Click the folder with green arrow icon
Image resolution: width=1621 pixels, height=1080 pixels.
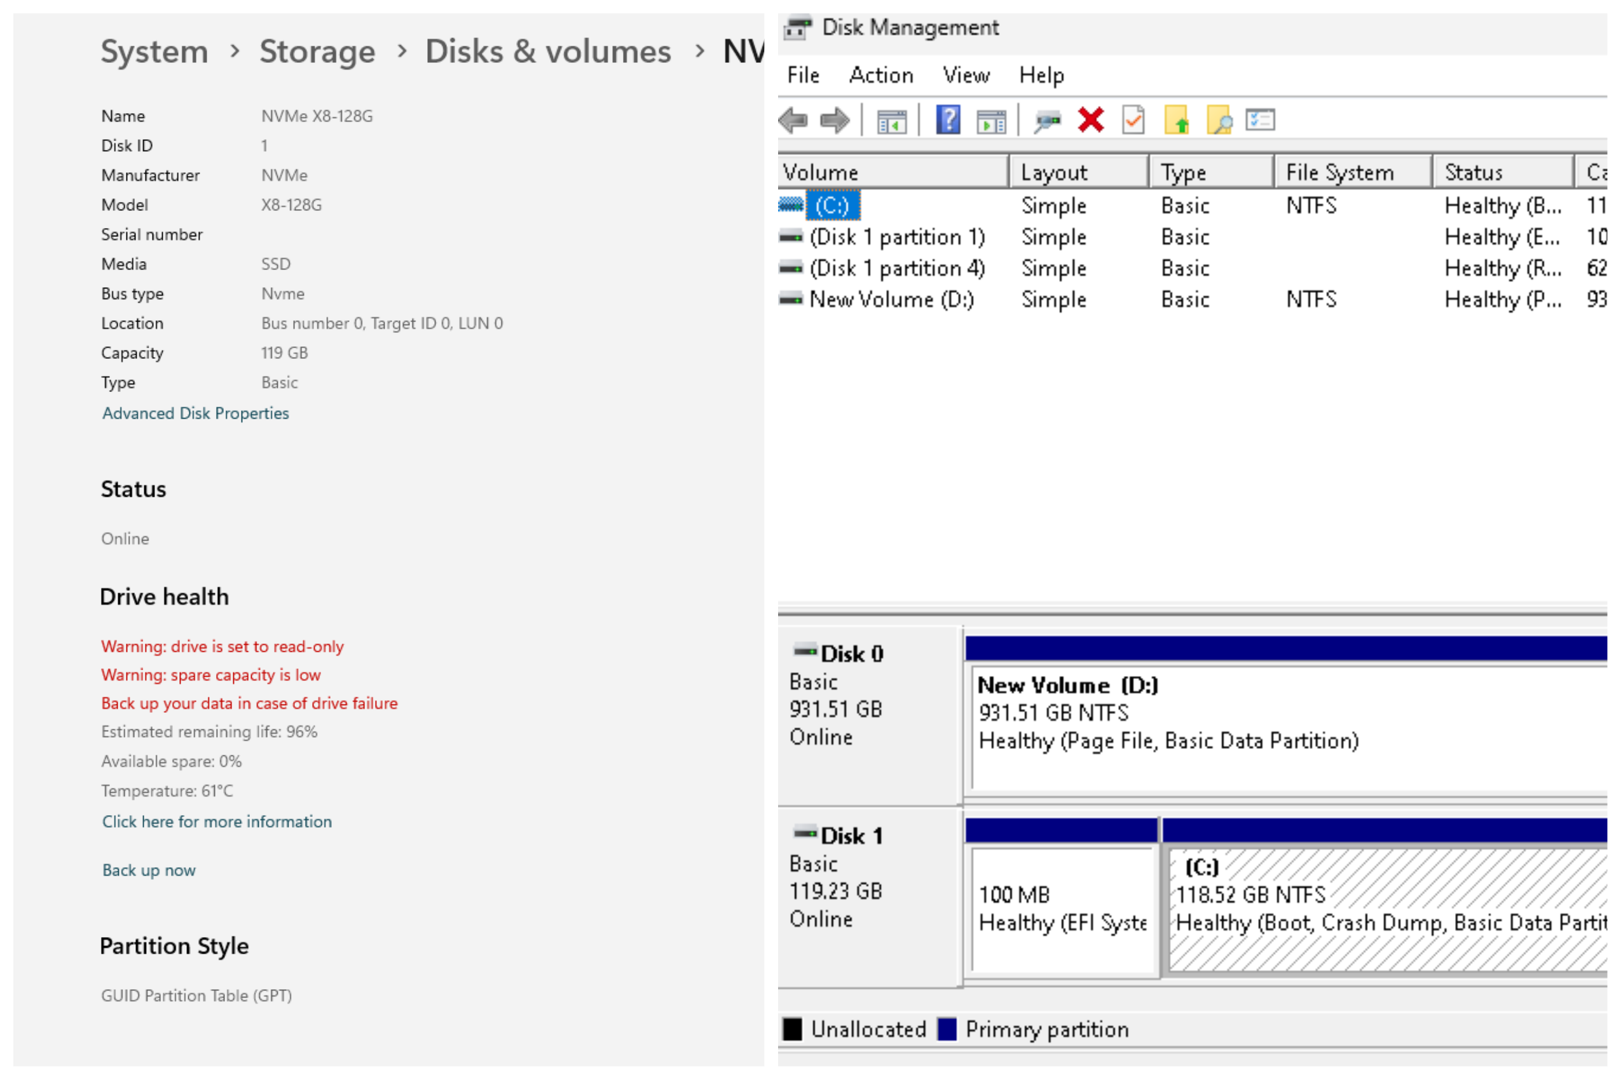tap(1177, 121)
